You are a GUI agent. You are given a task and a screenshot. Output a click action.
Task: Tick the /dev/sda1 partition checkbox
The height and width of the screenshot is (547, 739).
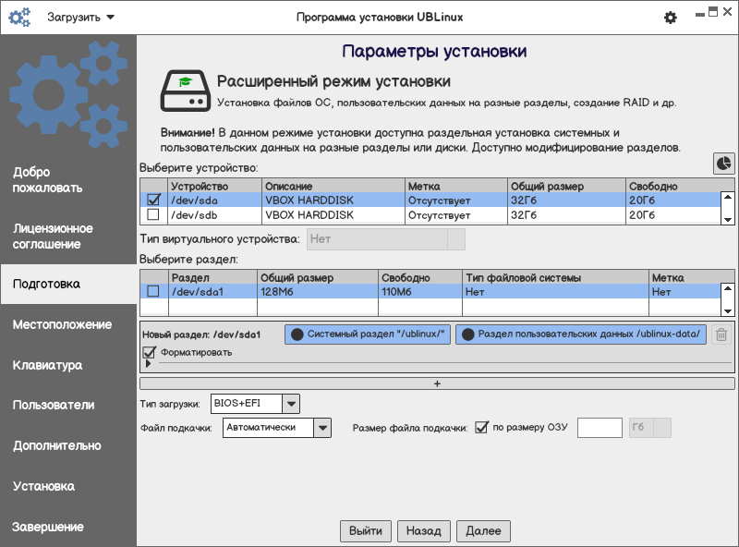pyautogui.click(x=153, y=291)
